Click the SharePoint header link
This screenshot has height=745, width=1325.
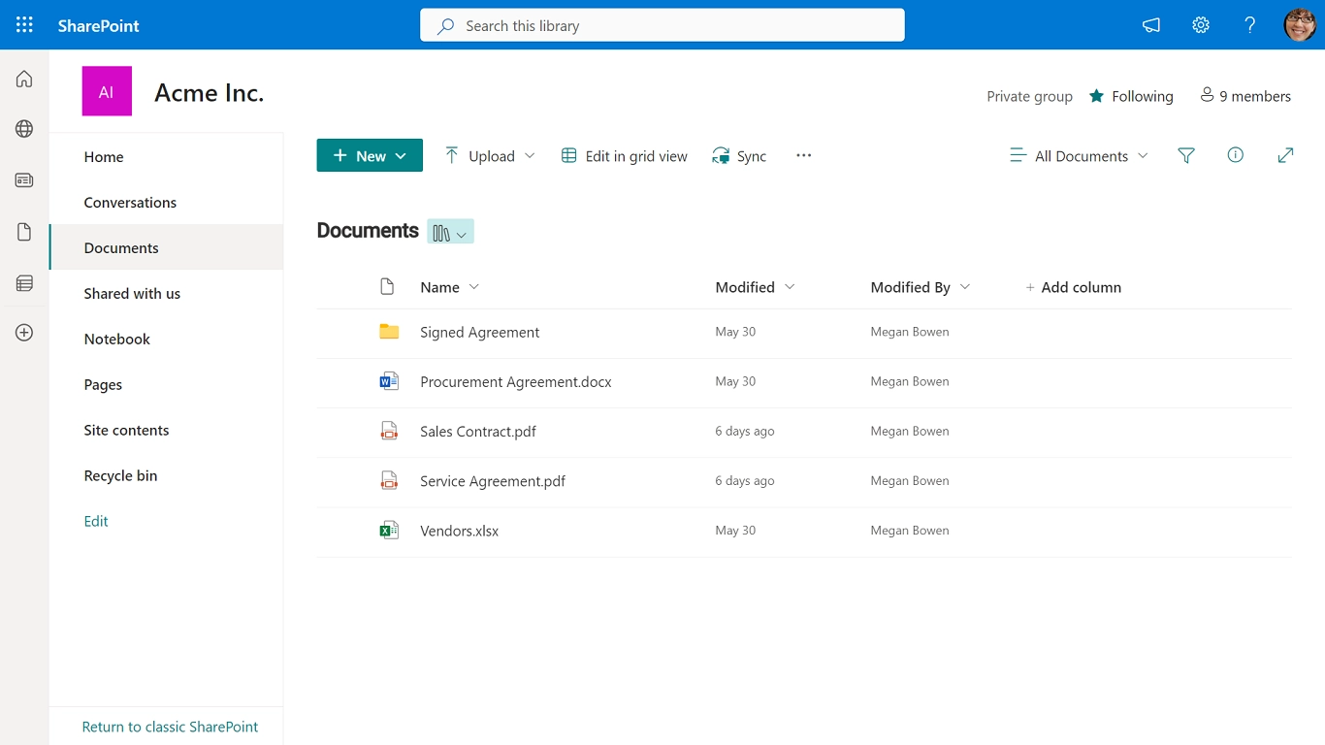[x=99, y=26]
